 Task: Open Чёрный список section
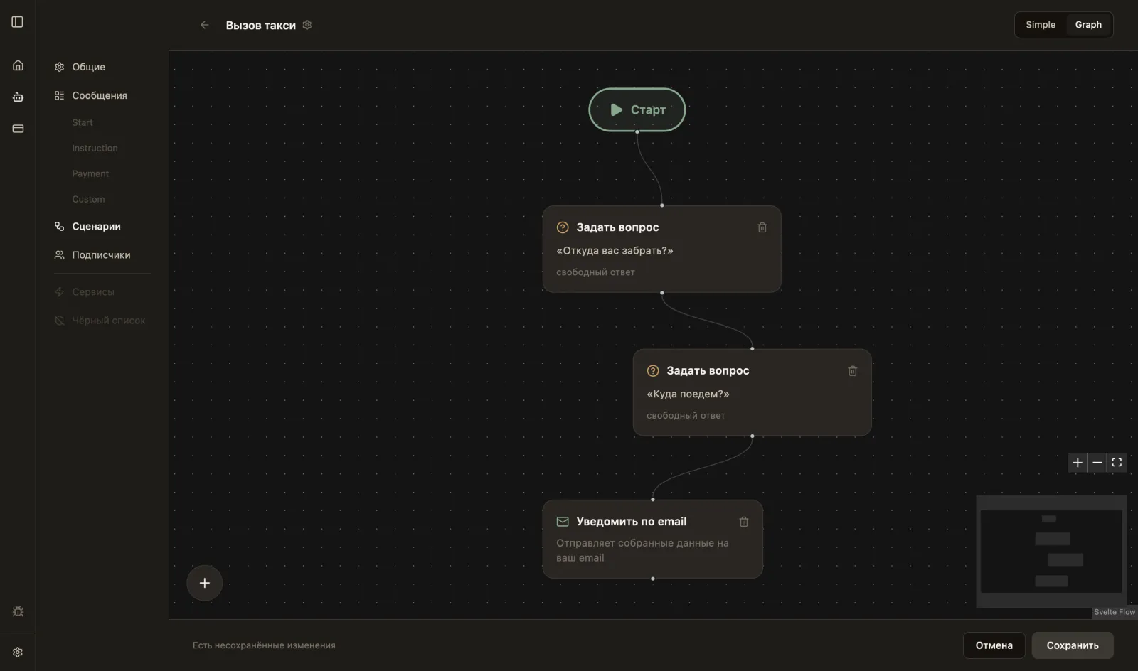point(108,321)
